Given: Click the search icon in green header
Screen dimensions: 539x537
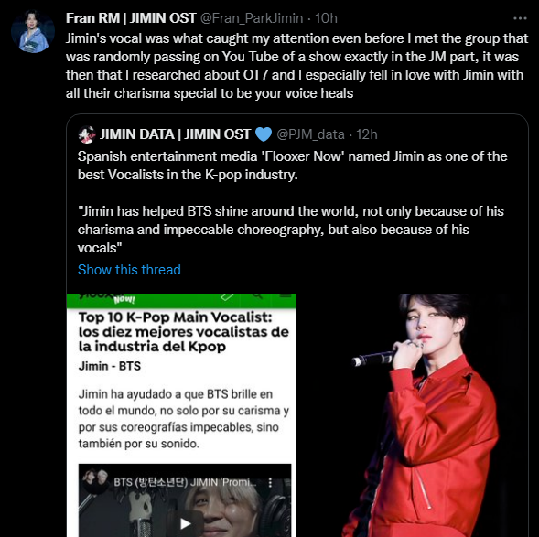Looking at the screenshot, I should tap(257, 296).
